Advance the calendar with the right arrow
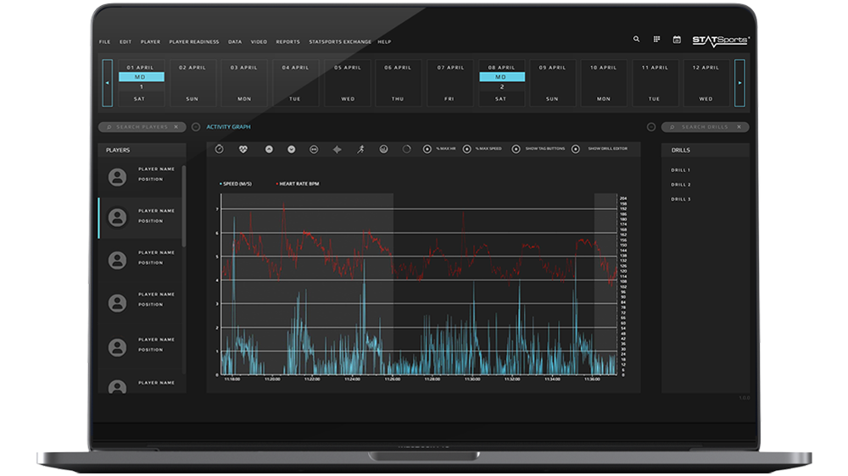Image resolution: width=848 pixels, height=476 pixels. (739, 83)
